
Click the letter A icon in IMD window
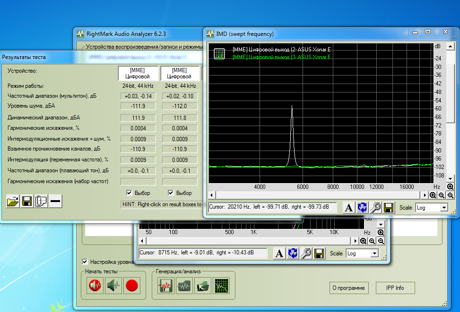(348, 208)
